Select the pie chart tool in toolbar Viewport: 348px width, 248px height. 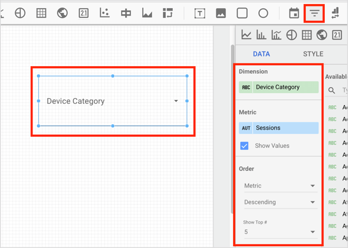click(20, 13)
